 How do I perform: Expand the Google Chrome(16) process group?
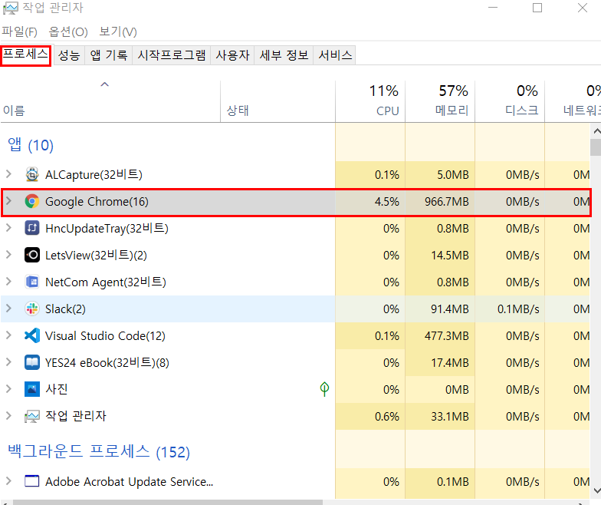pyautogui.click(x=8, y=201)
